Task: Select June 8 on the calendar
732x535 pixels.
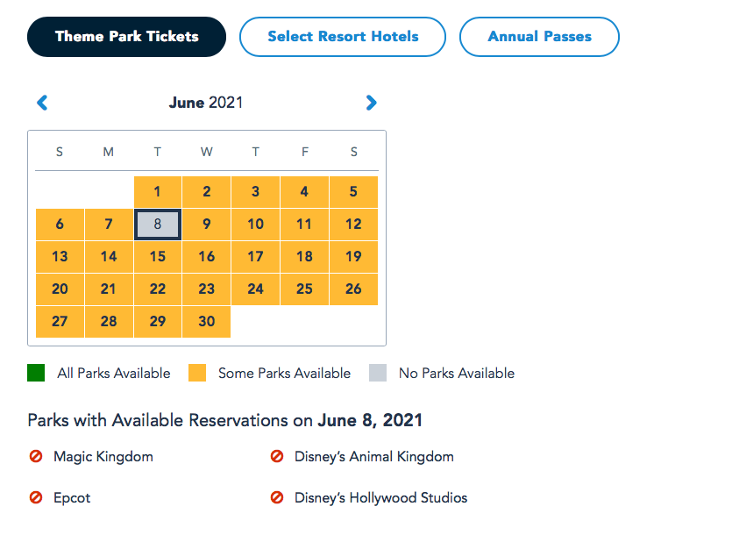Action: pos(158,224)
